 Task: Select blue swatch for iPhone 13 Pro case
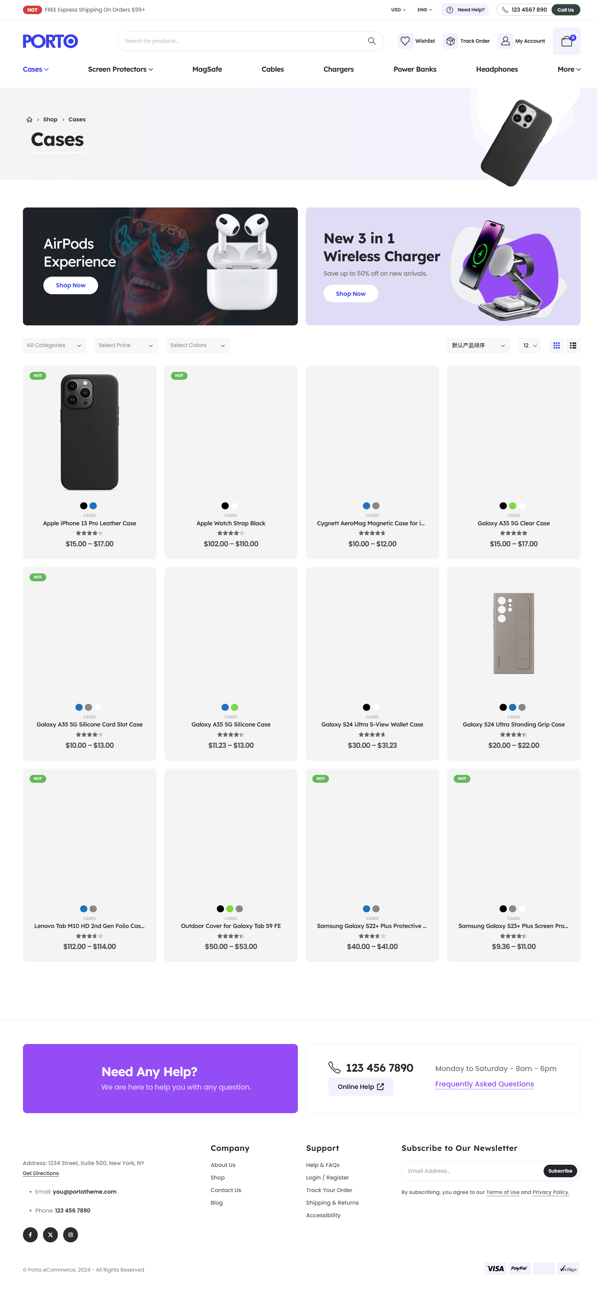pos(93,505)
